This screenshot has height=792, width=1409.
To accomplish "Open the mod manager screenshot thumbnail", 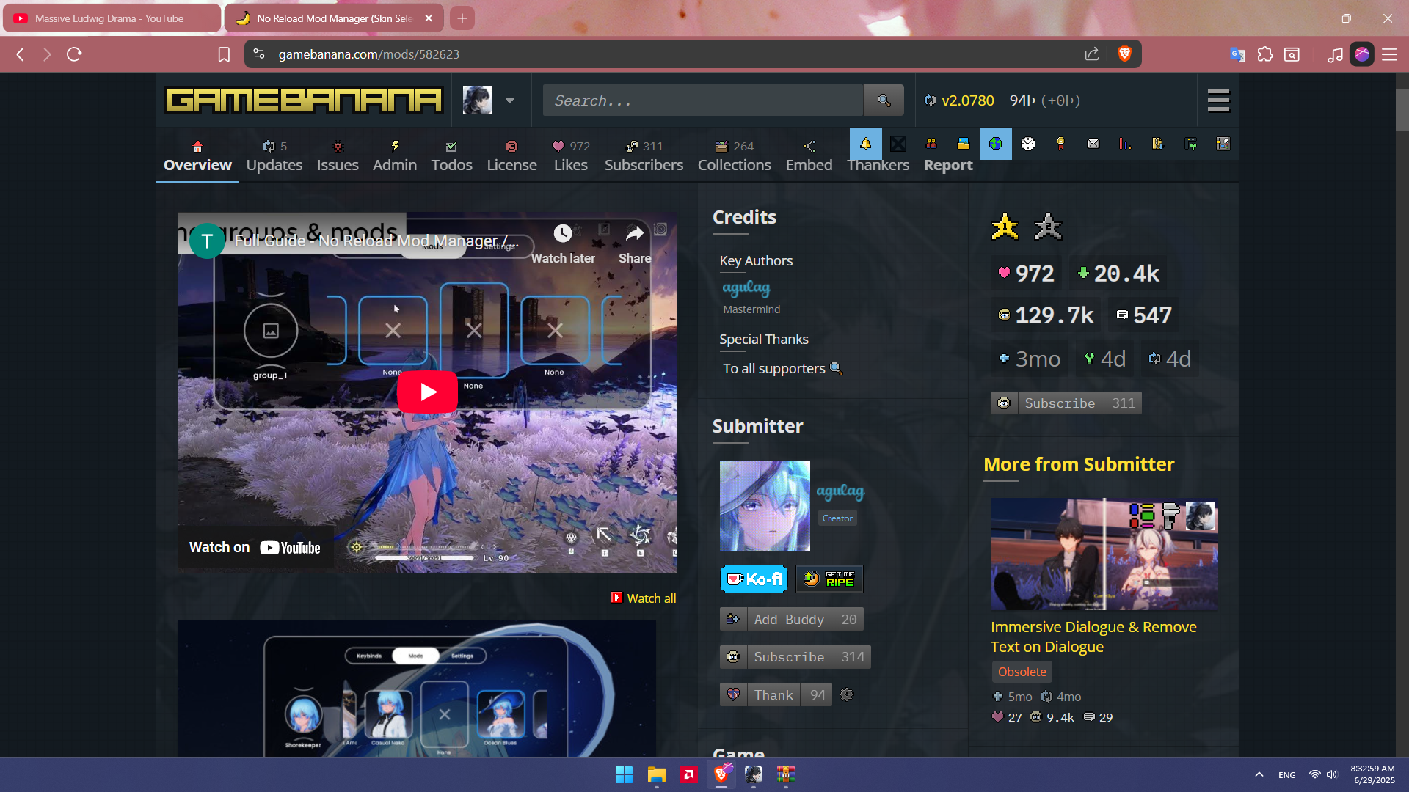I will [x=417, y=689].
